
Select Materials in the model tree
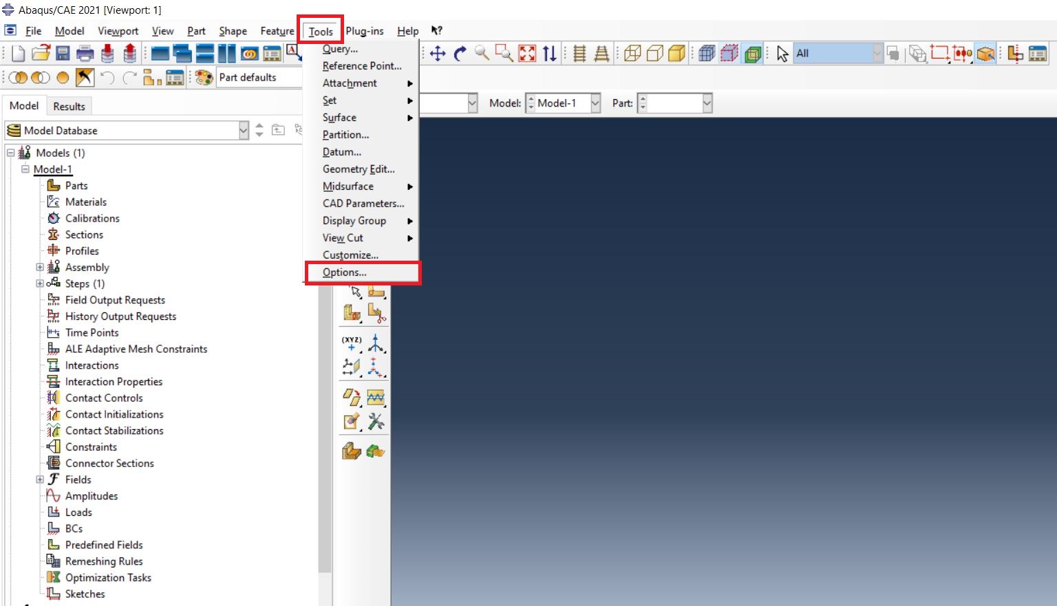[x=85, y=202]
